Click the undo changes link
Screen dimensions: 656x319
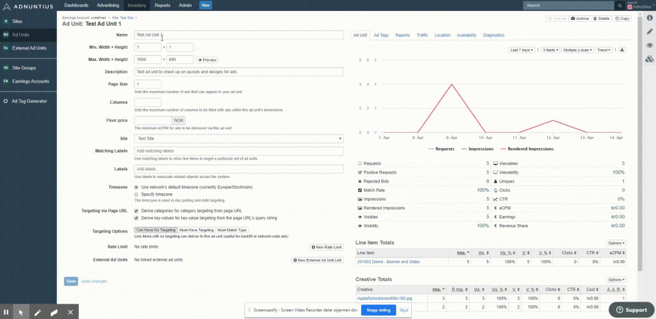[x=94, y=281]
